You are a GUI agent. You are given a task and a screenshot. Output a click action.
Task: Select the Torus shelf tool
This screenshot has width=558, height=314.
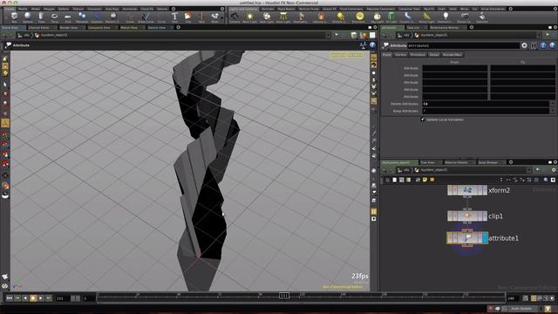pos(54,17)
